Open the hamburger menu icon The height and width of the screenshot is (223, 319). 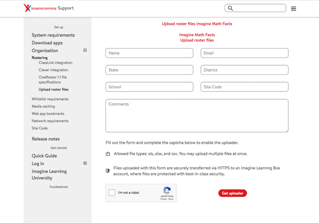(293, 8)
